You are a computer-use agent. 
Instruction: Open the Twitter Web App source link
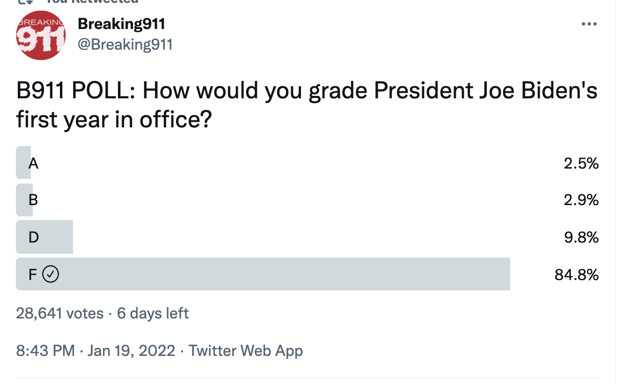(245, 351)
